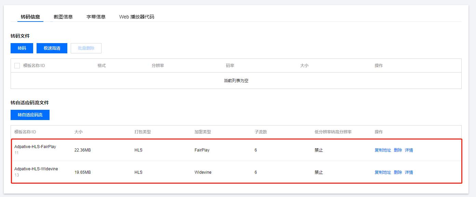Click the 批量删除 button
This screenshot has height=197, width=476.
coord(86,48)
